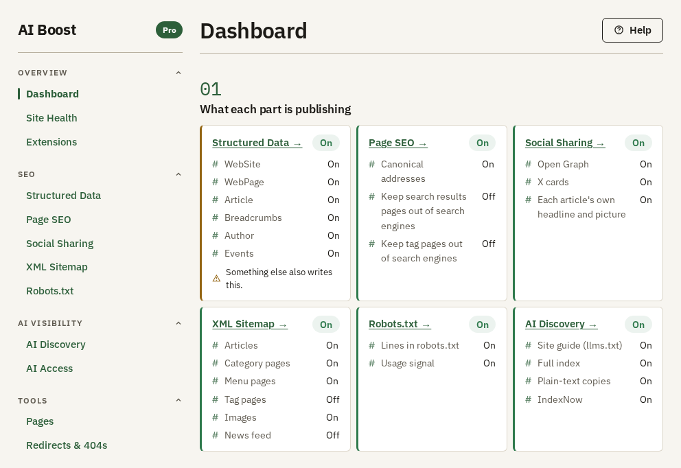This screenshot has height=468, width=681.
Task: Go to Extensions in the sidebar
Action: point(51,142)
